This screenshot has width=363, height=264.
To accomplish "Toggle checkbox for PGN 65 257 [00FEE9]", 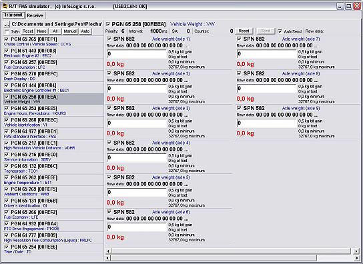I will click(x=7, y=62).
